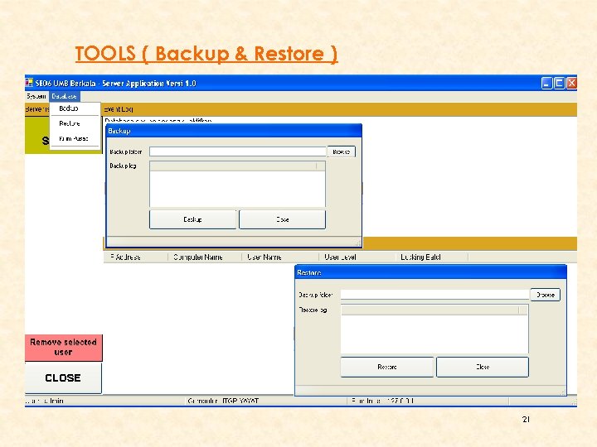
Task: Sort by User Level column header
Action: pos(357,257)
